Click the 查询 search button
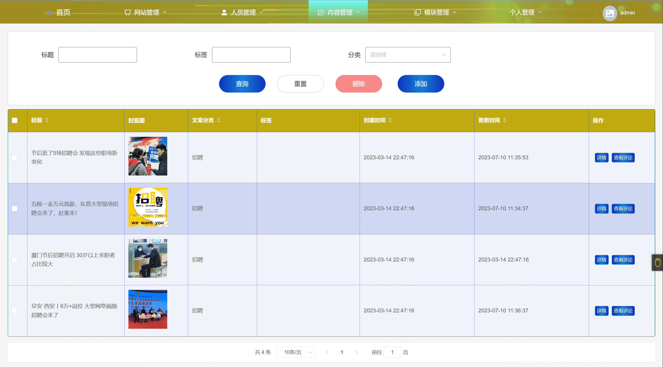 tap(242, 84)
